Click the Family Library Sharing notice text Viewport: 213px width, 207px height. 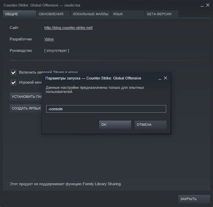pyautogui.click(x=66, y=184)
